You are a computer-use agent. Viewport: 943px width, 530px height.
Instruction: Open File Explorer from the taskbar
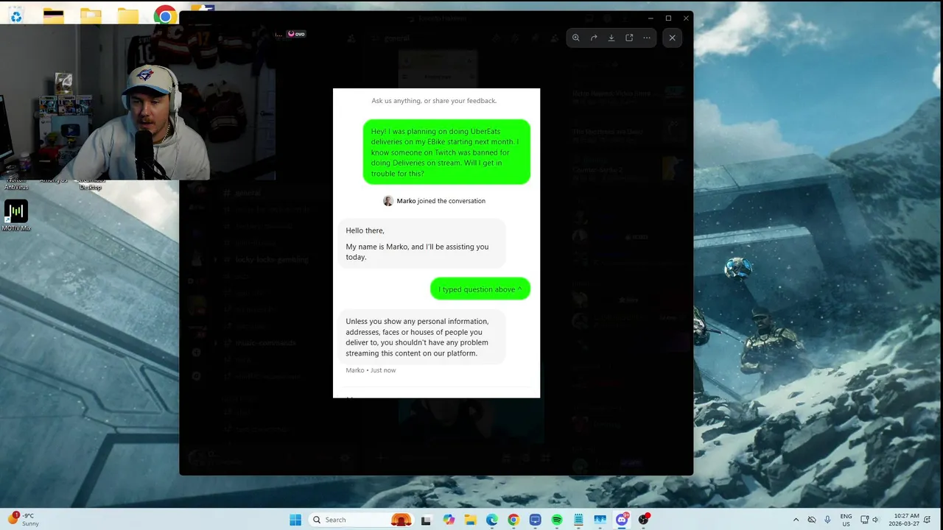470,520
